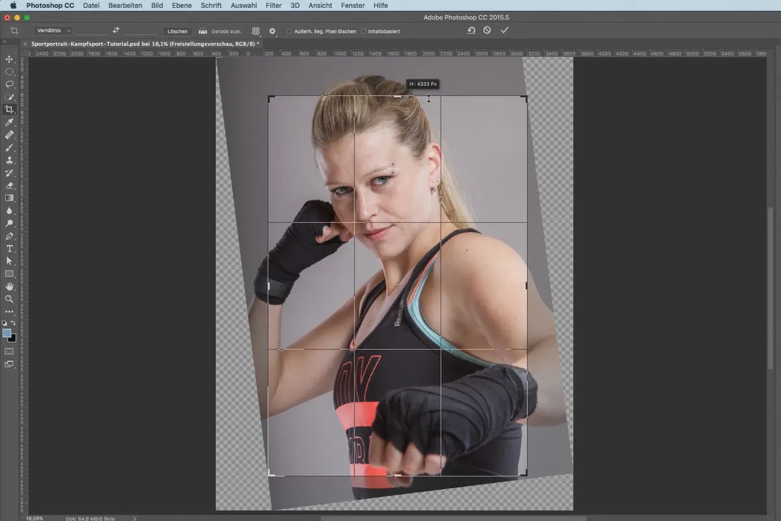Select the Clone Stamp tool
This screenshot has width=781, height=521.
tap(9, 160)
